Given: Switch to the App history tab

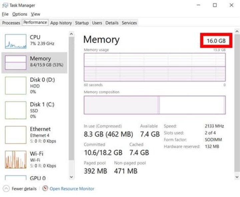Looking at the screenshot, I should click(x=61, y=23).
